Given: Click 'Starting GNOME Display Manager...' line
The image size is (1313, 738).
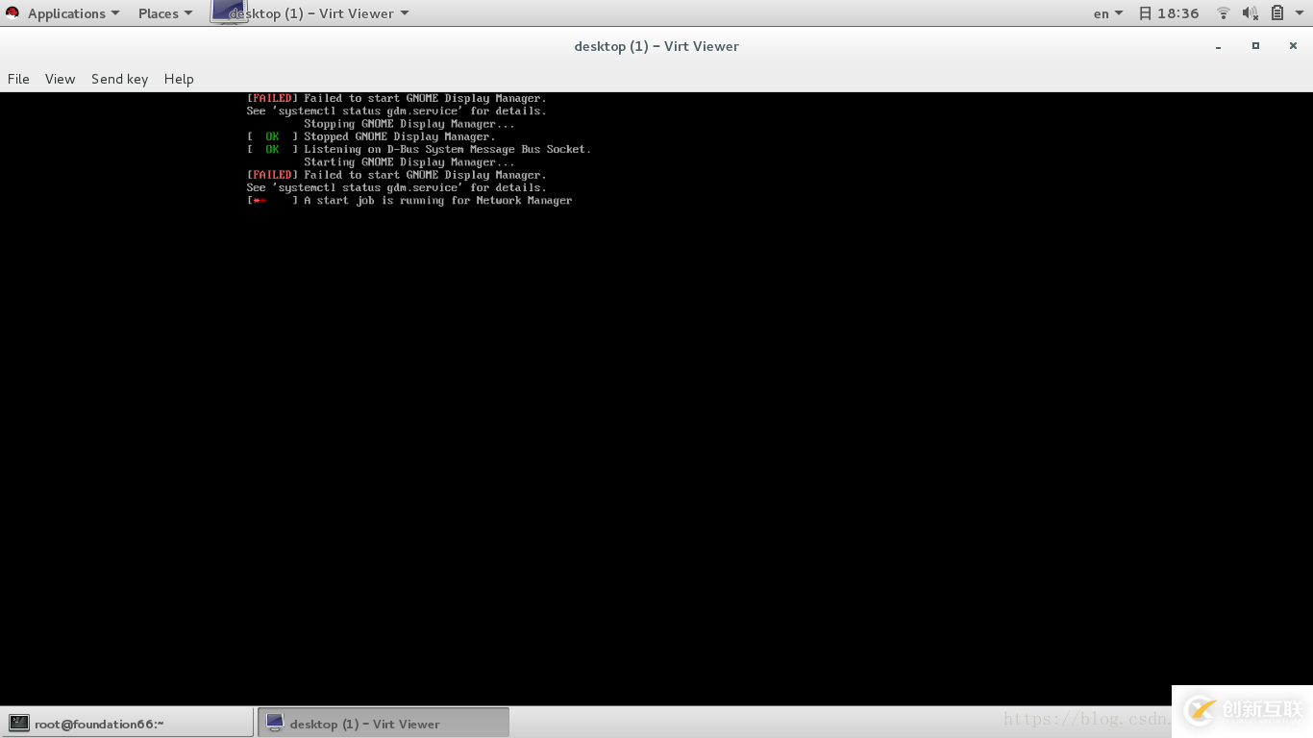Looking at the screenshot, I should click(409, 162).
